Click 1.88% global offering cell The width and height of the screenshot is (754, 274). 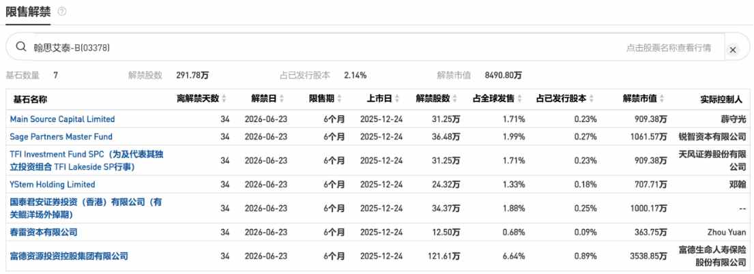(x=515, y=208)
